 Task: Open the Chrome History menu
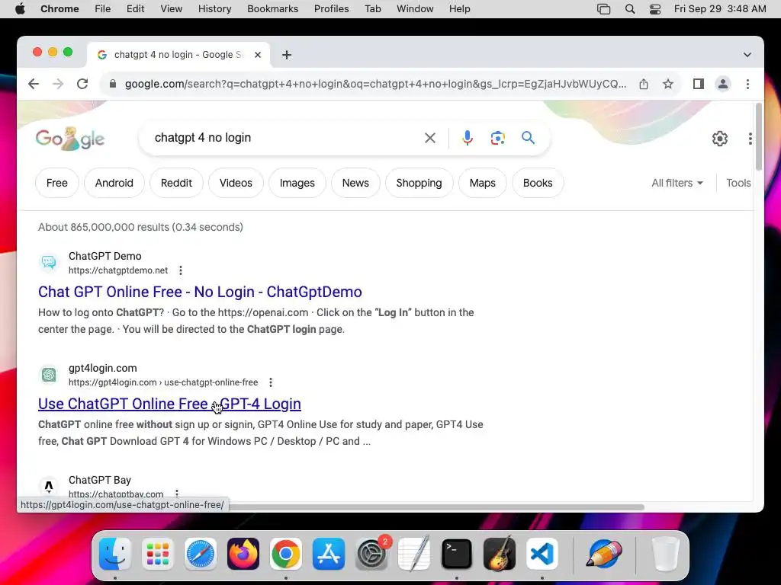(x=214, y=9)
